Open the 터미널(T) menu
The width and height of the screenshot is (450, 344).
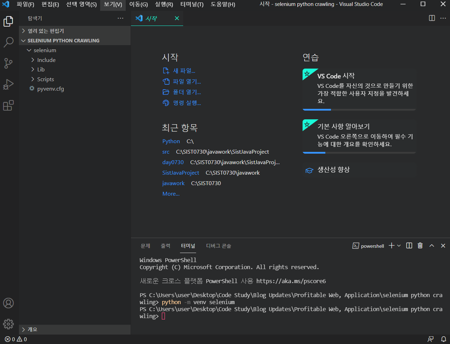click(192, 4)
